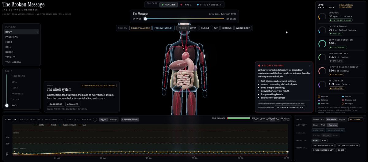The width and height of the screenshot is (368, 162).
Task: Select Organ scale level
Action: point(15,100)
